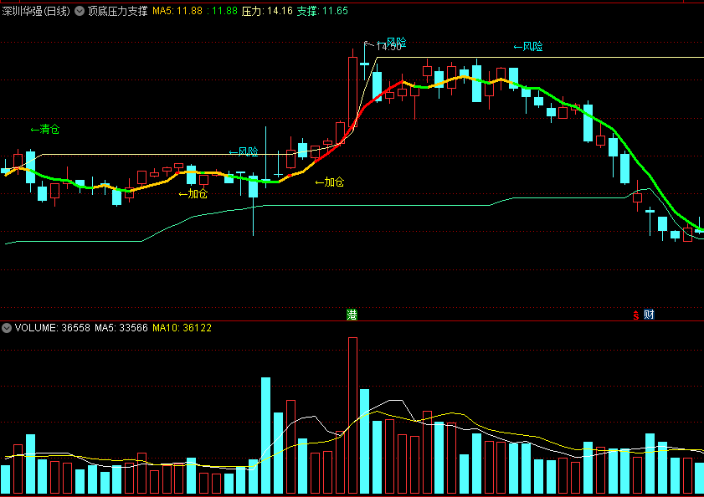The height and width of the screenshot is (497, 704).
Task: Click the 支撑: 11.65 support value
Action: pos(322,11)
